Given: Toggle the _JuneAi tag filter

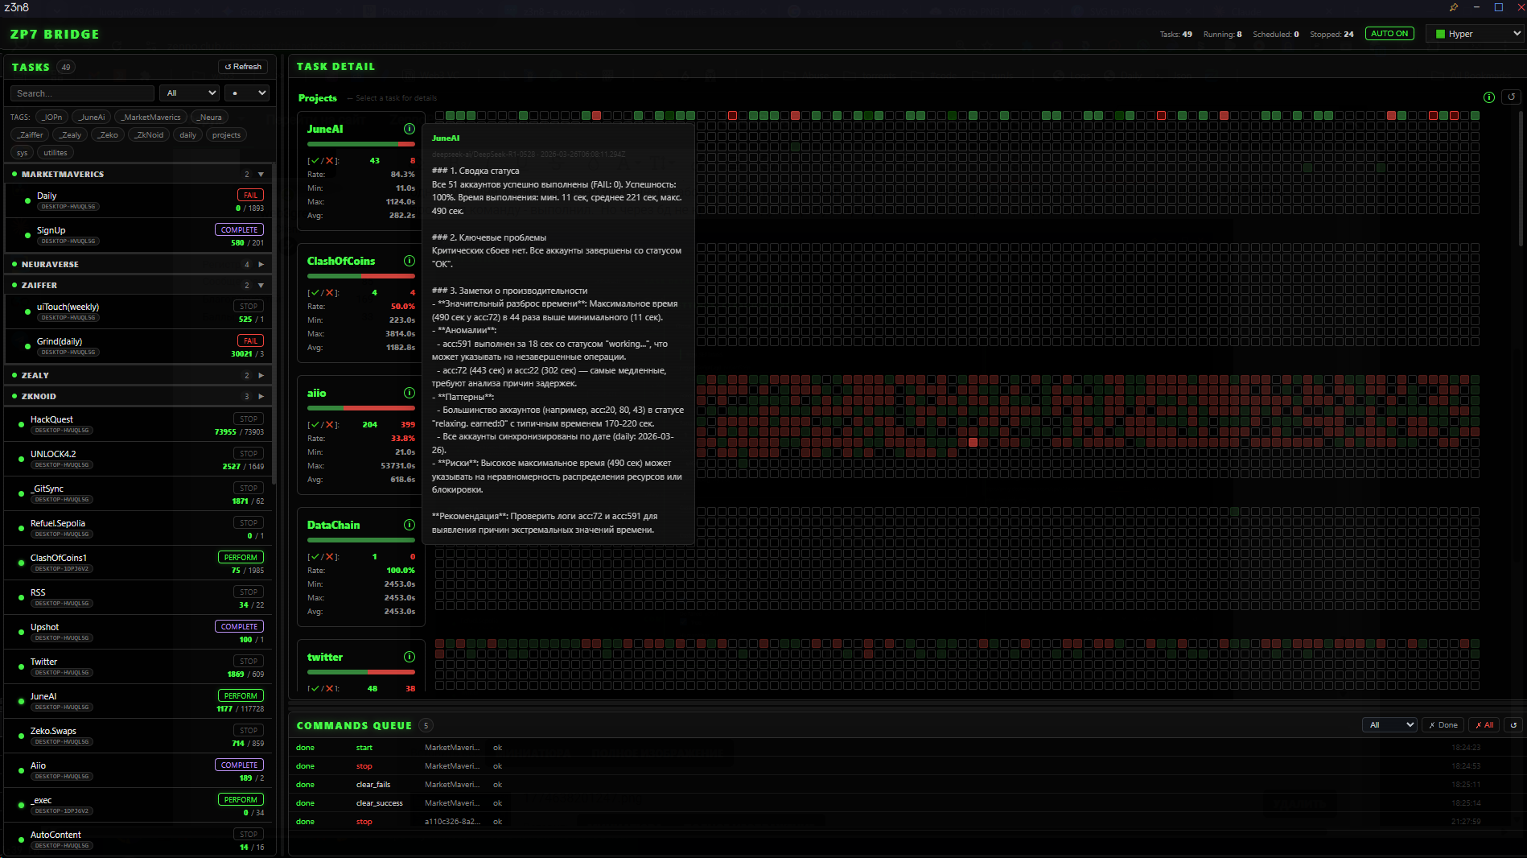Looking at the screenshot, I should pos(91,117).
